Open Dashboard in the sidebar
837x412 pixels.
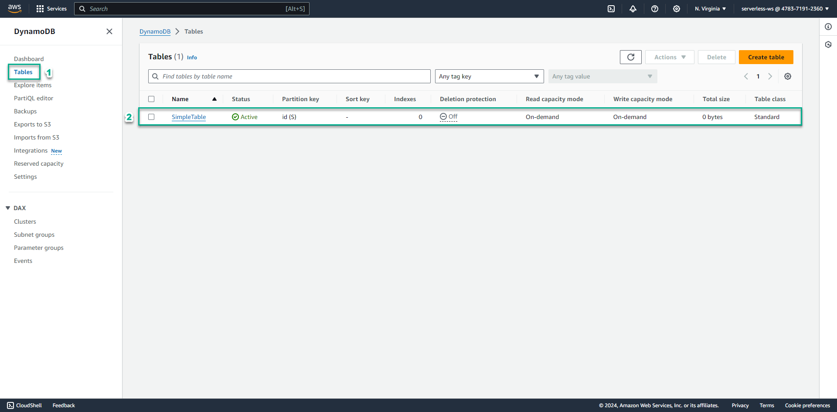[29, 59]
